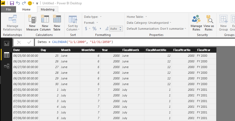
Task: Apply currency dollar format
Action: (86, 29)
